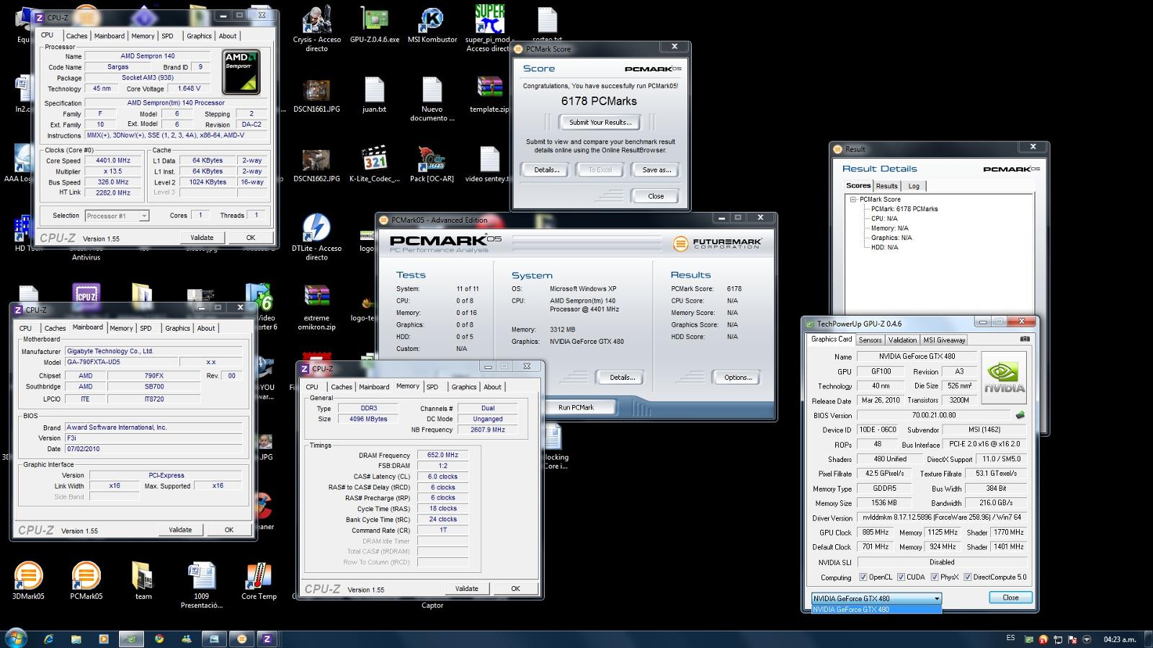
Task: Click Options... in PCMark05 Results
Action: (738, 378)
